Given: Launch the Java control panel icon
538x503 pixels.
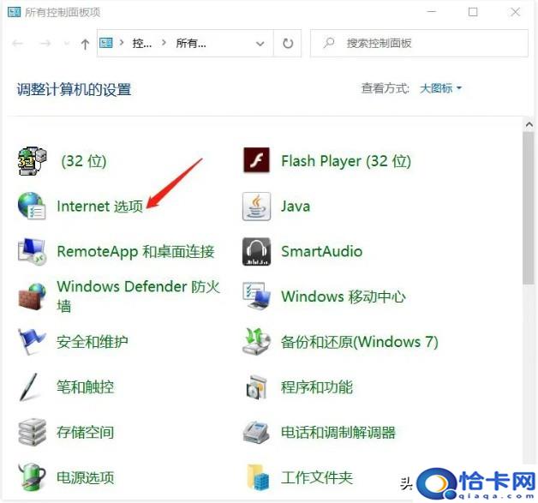Looking at the screenshot, I should pos(256,207).
